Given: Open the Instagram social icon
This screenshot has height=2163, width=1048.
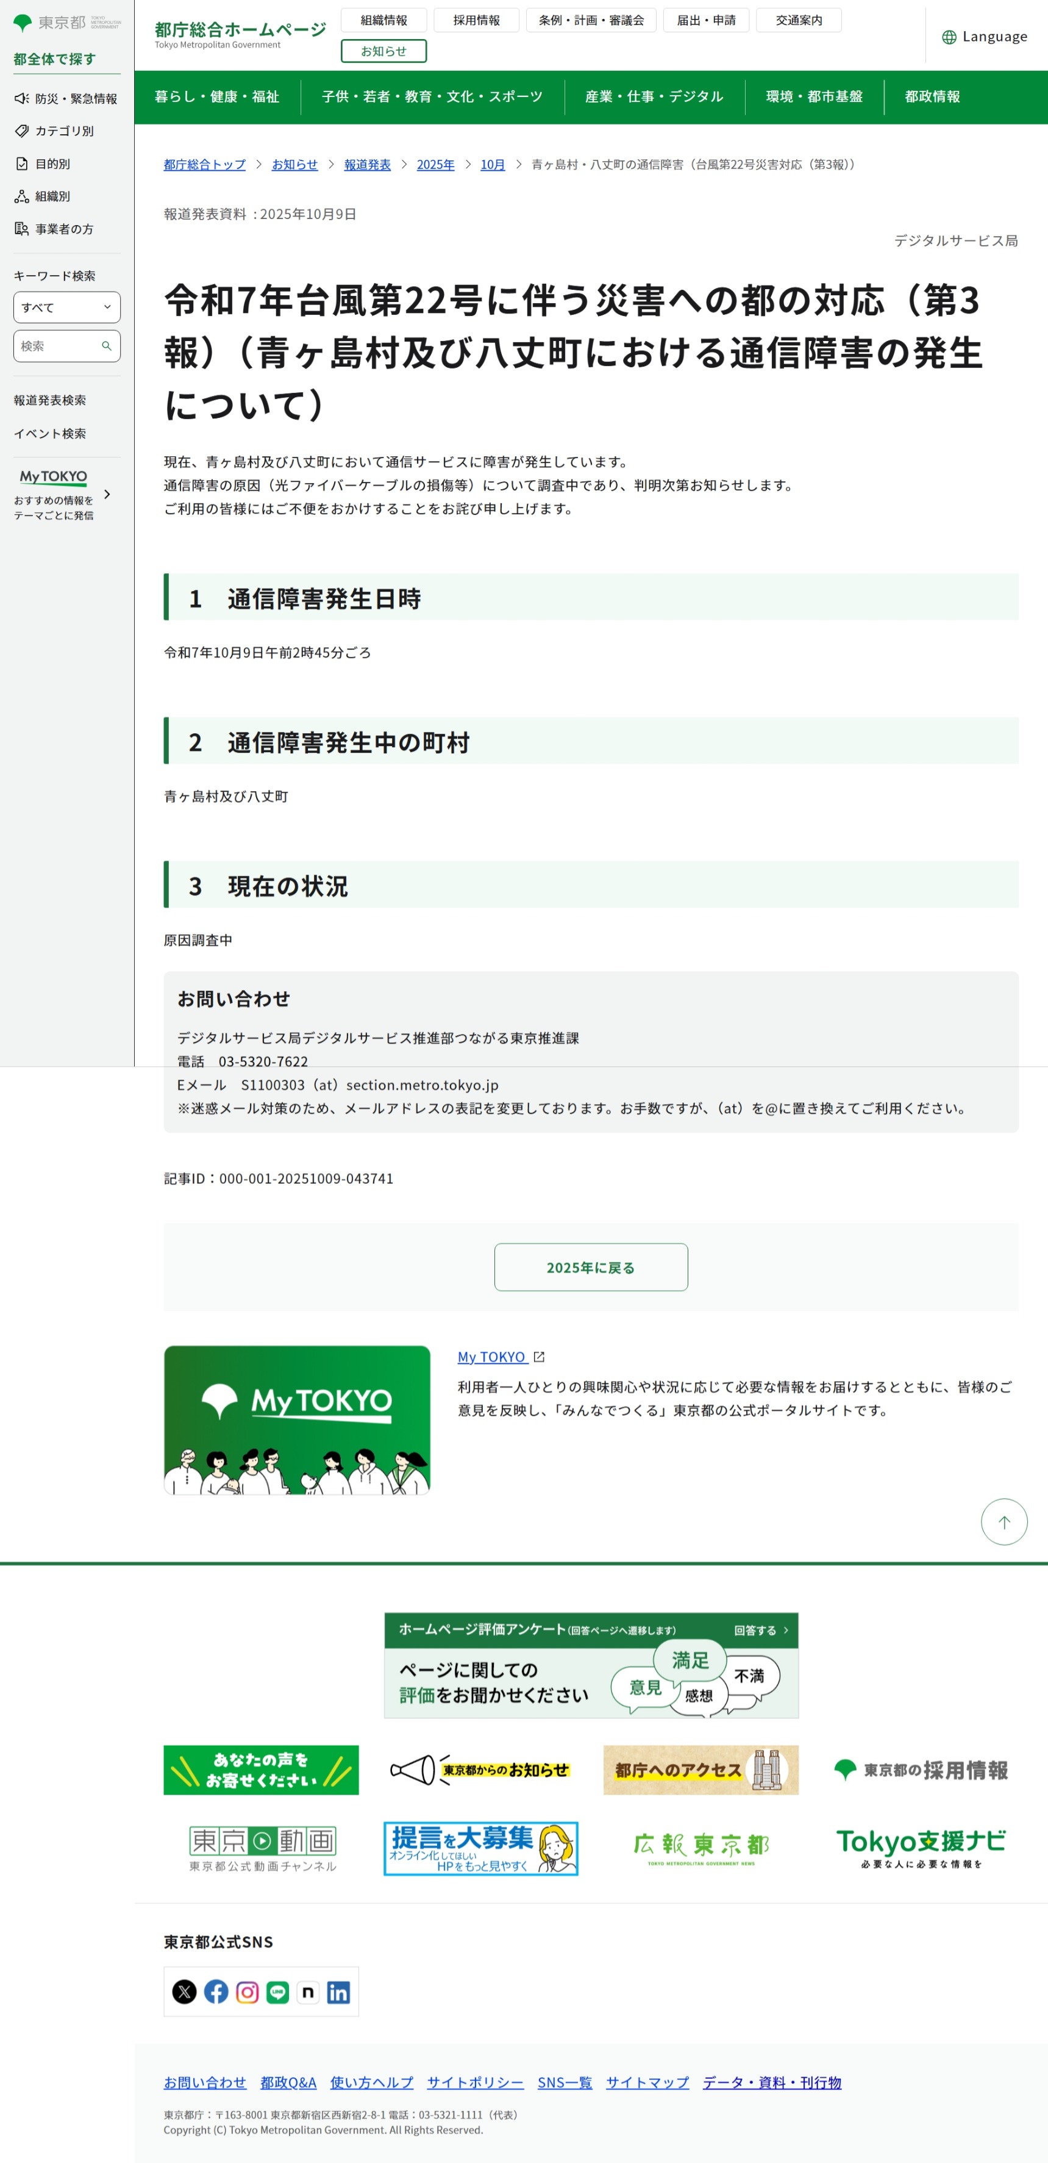Looking at the screenshot, I should (247, 1992).
